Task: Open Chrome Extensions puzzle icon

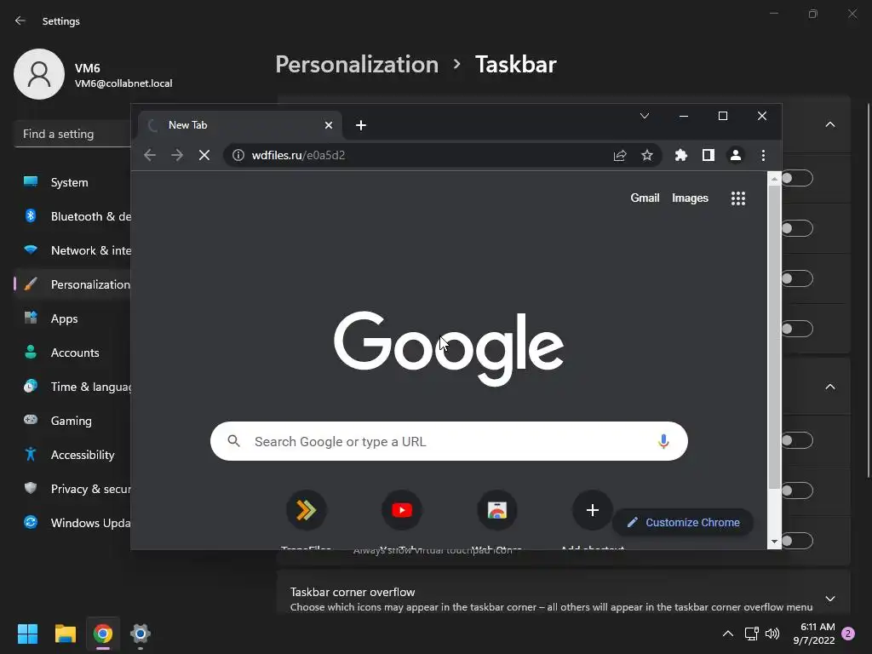Action: (x=680, y=155)
